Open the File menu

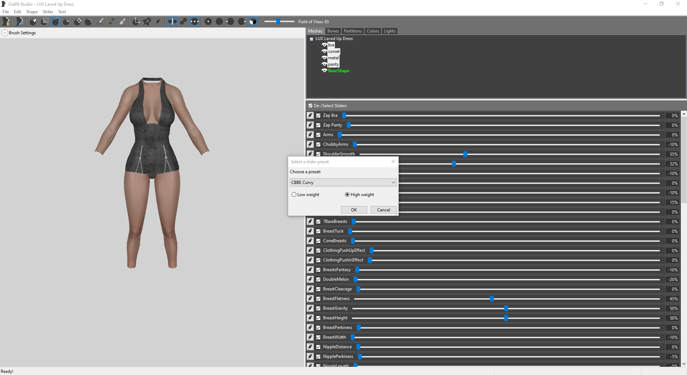6,12
